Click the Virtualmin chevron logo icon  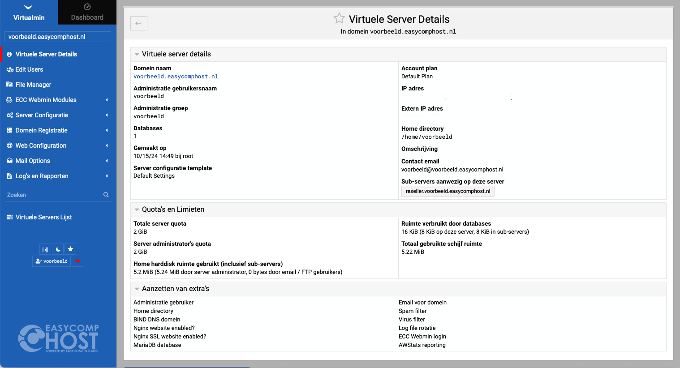tap(28, 7)
